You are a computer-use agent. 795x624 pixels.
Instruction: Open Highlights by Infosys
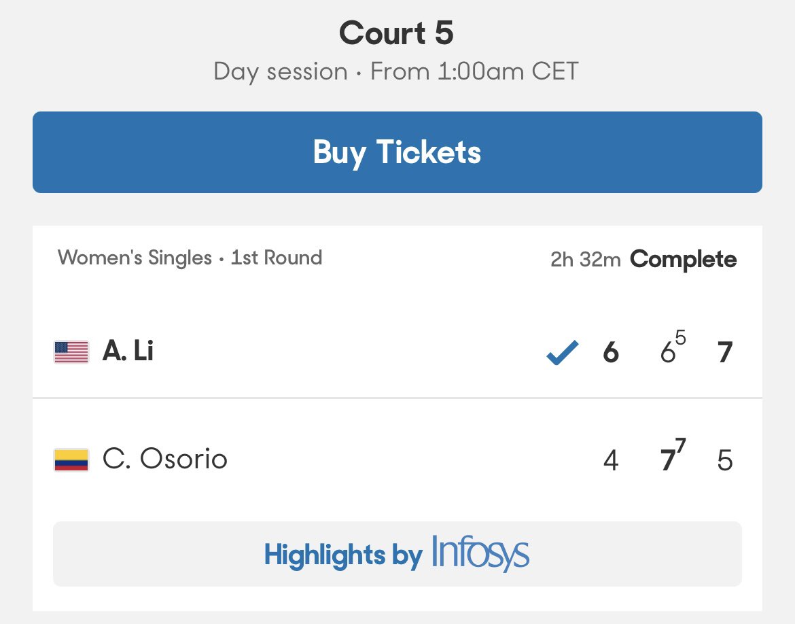[x=397, y=554]
